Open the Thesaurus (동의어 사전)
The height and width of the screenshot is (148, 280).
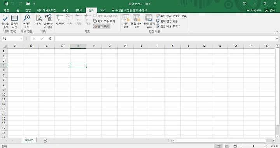[x=14, y=22]
